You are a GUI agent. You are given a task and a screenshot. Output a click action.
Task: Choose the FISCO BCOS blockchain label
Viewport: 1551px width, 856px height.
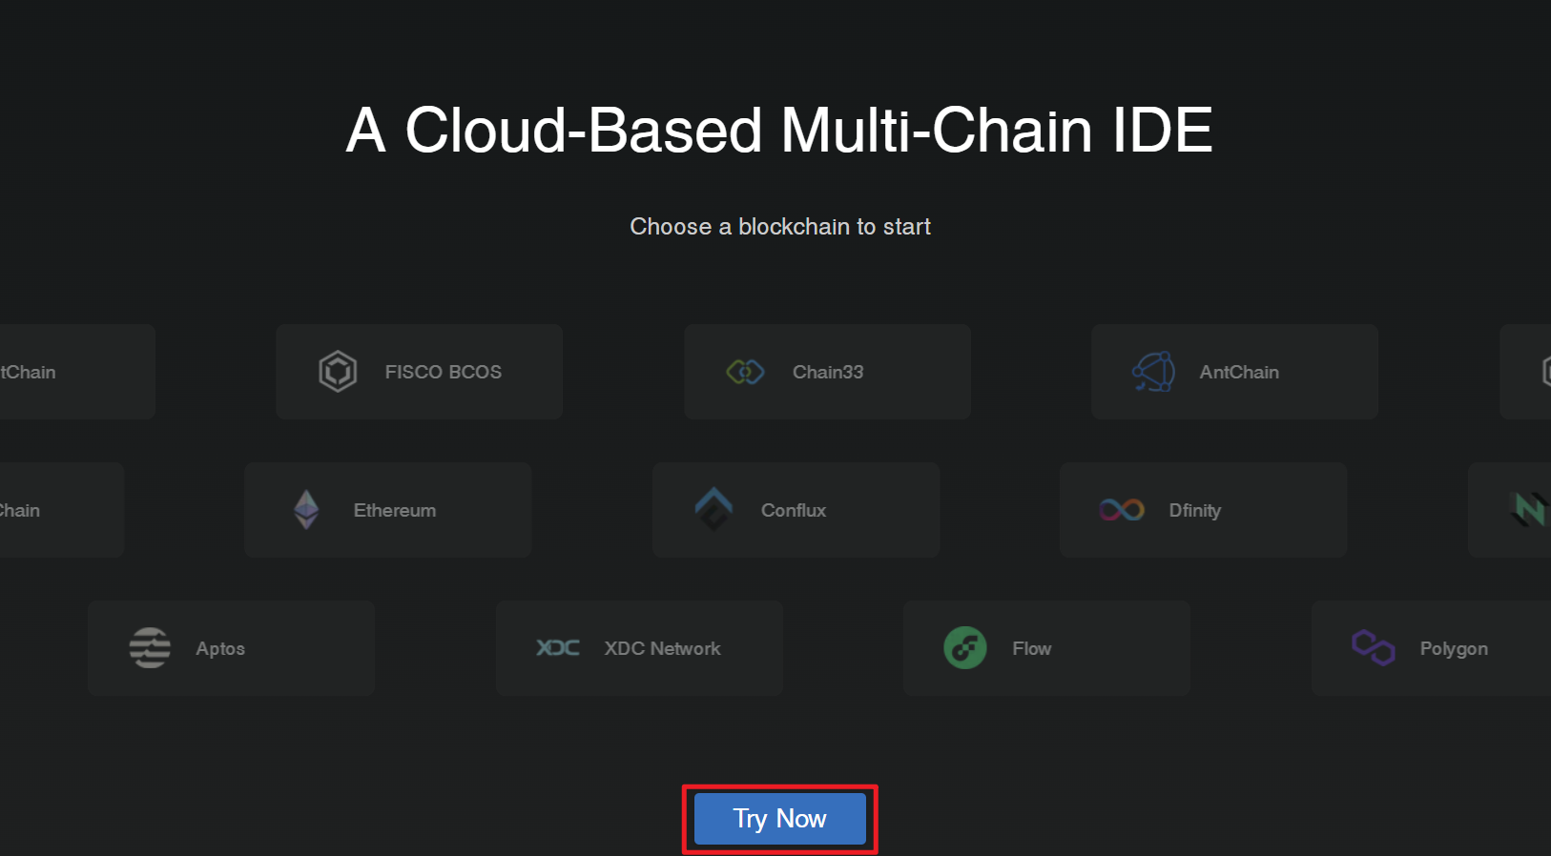pyautogui.click(x=444, y=372)
